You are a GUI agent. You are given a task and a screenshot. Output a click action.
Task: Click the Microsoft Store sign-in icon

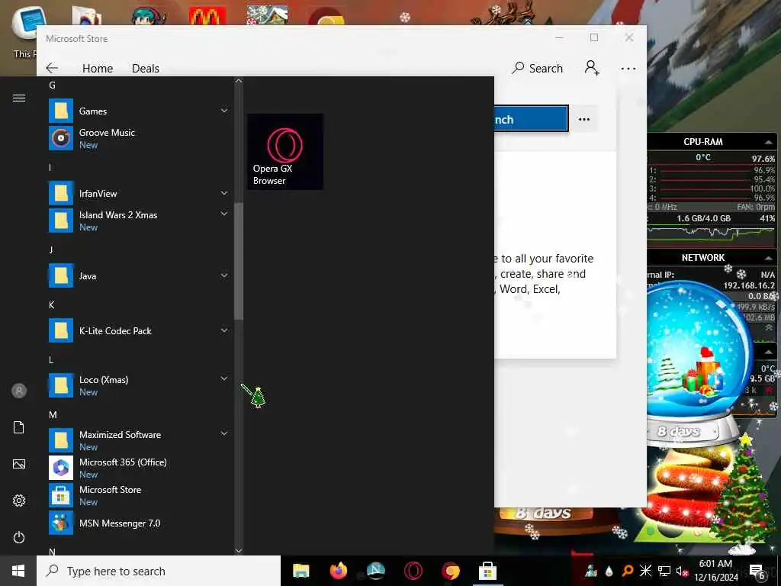tap(592, 68)
